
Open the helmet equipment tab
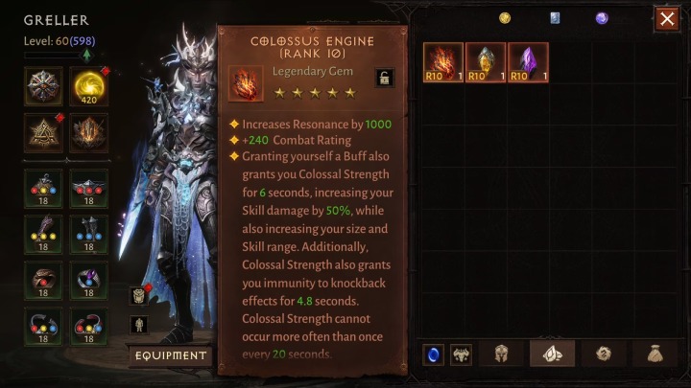point(501,354)
